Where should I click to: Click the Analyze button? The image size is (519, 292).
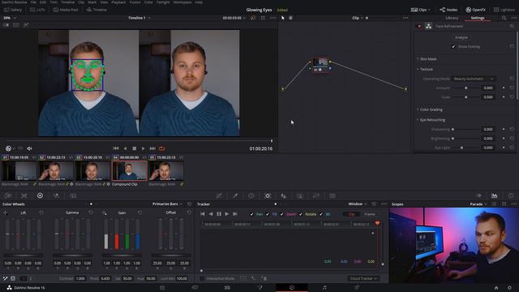pyautogui.click(x=461, y=37)
